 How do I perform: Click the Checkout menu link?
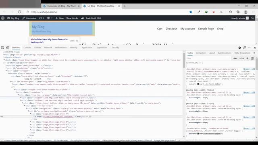coord(171,29)
